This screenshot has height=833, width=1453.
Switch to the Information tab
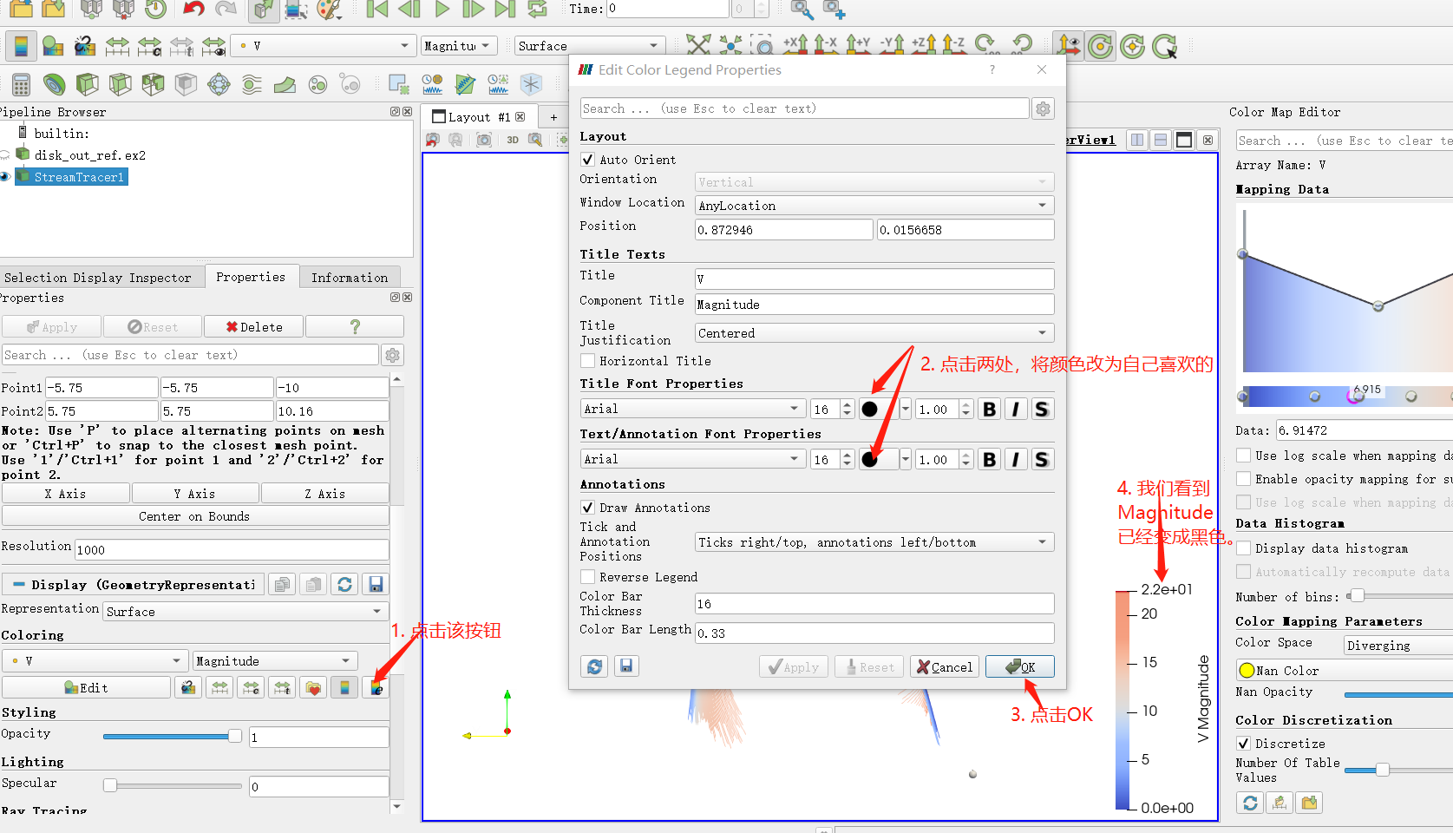[x=350, y=277]
